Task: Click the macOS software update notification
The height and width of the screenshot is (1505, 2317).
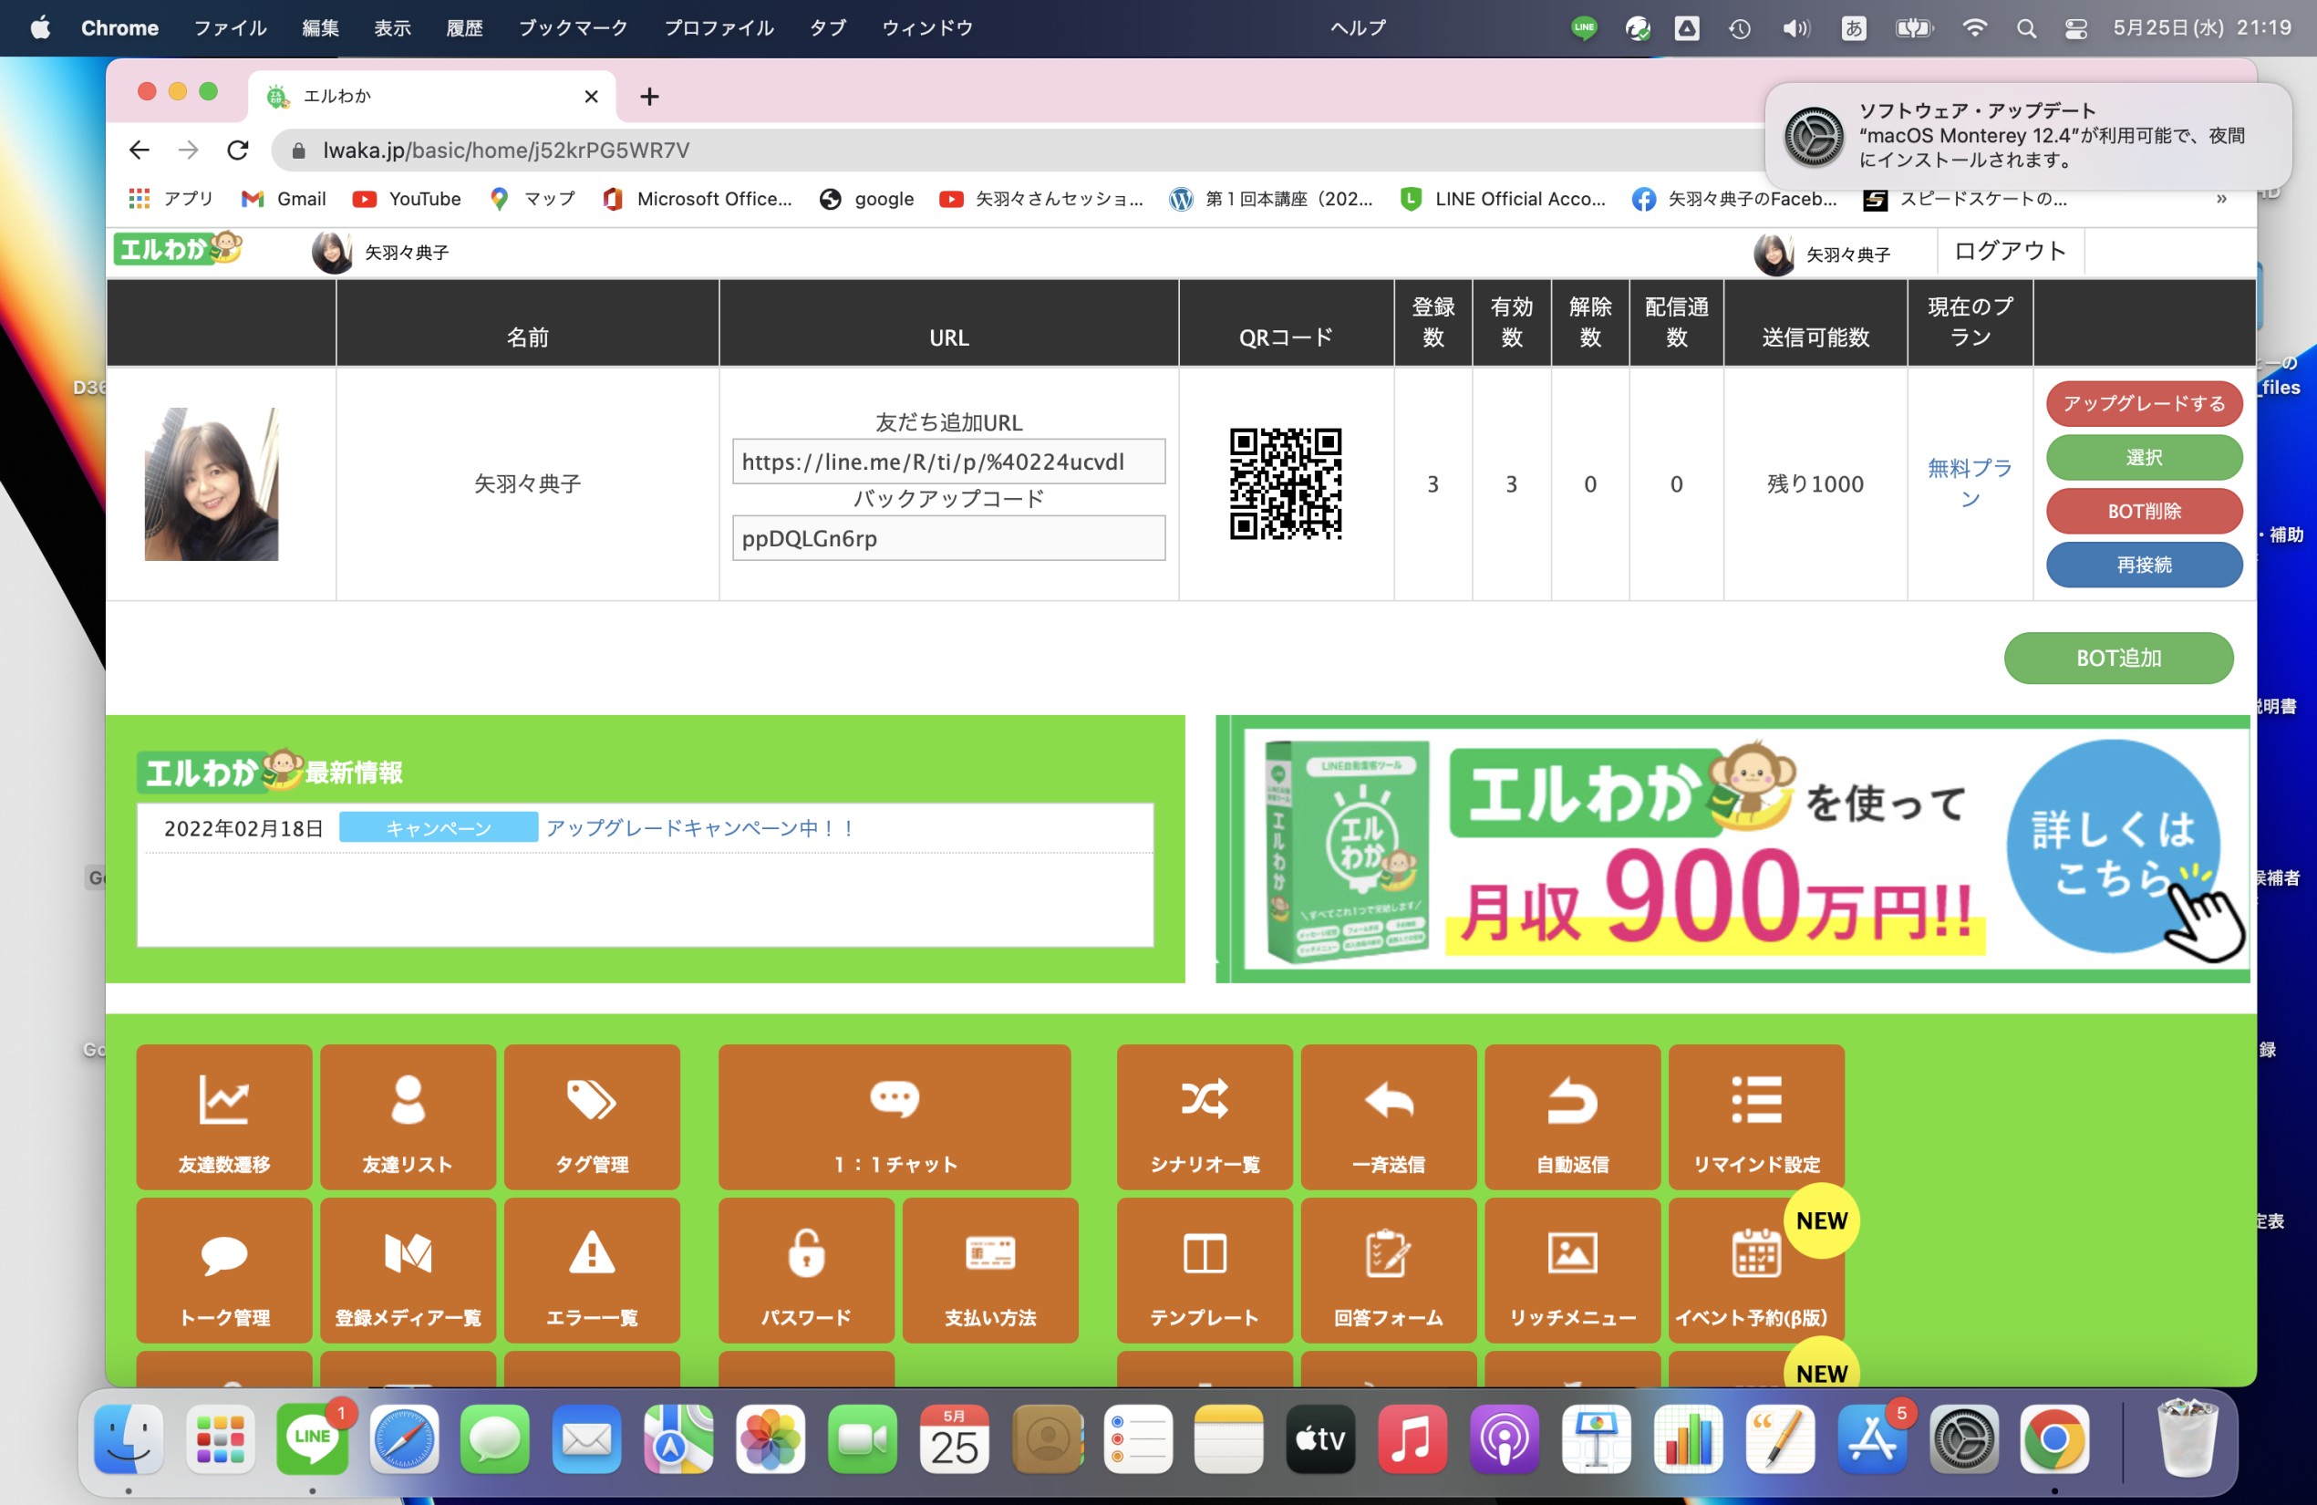Action: 2027,135
